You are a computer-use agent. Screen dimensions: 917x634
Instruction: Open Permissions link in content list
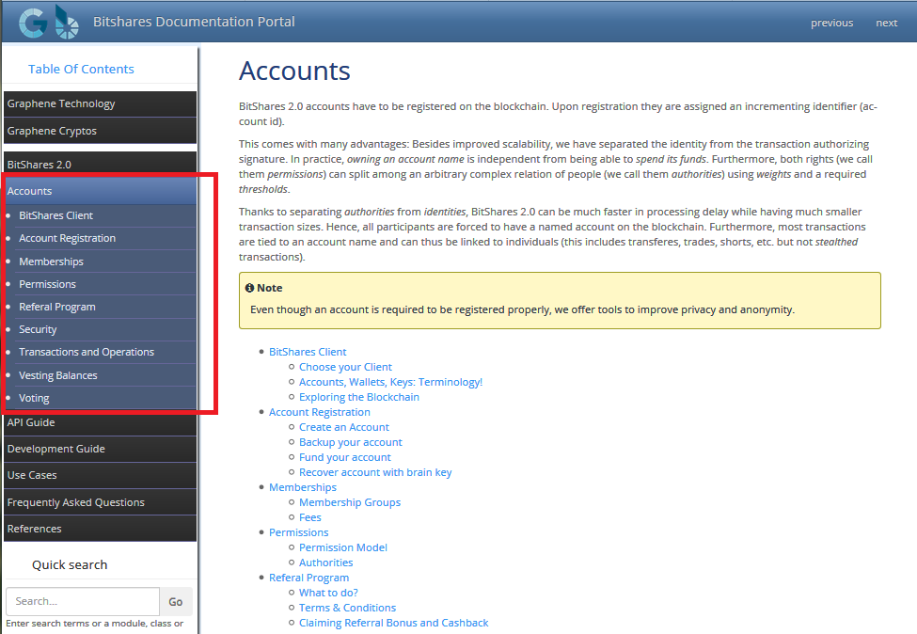click(299, 532)
